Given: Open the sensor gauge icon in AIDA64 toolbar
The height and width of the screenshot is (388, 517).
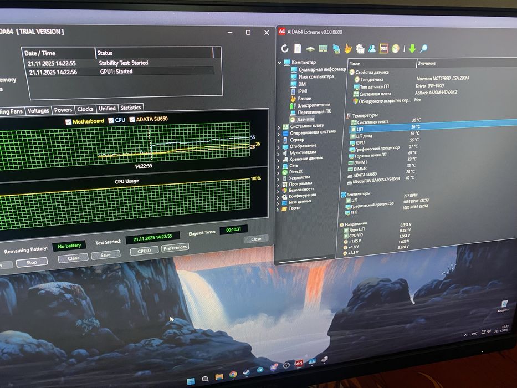Looking at the screenshot, I should 396,49.
